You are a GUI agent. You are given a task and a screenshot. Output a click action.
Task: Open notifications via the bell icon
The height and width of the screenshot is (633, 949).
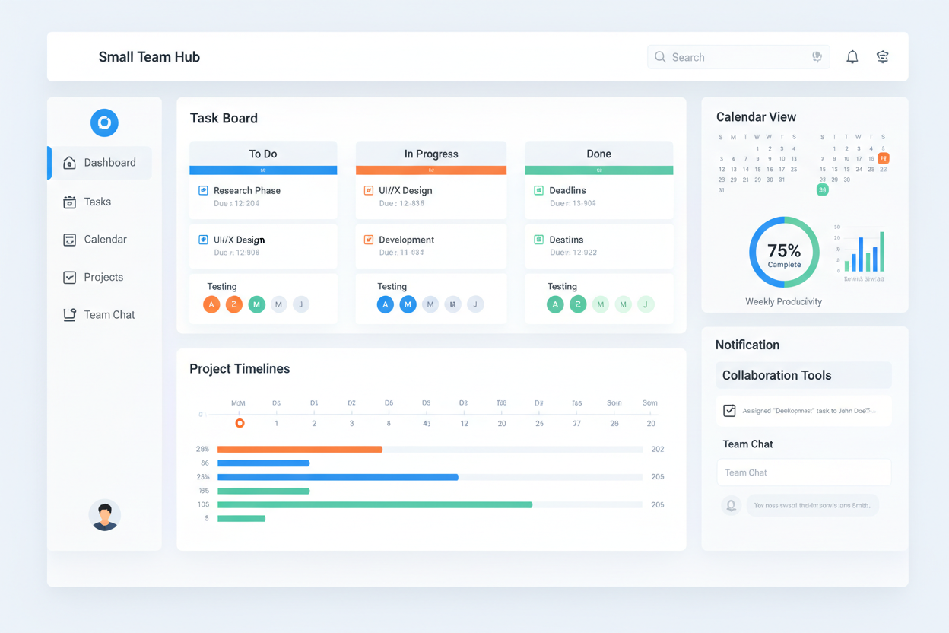[852, 56]
